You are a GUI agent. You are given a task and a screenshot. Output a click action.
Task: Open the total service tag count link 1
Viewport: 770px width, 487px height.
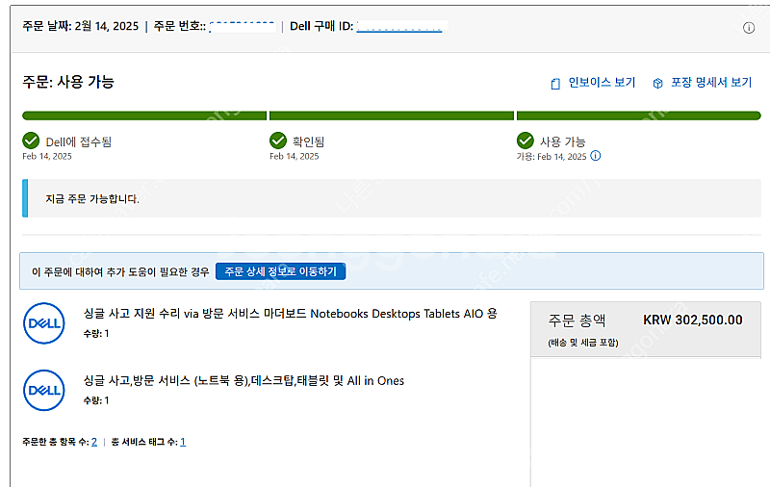[183, 442]
